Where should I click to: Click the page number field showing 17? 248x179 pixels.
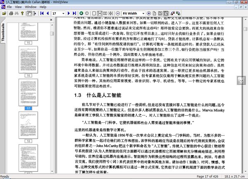(x=57, y=14)
